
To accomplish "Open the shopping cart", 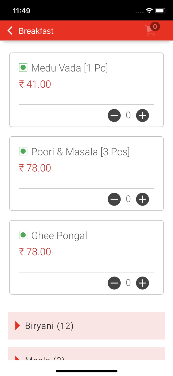I will 151,31.
